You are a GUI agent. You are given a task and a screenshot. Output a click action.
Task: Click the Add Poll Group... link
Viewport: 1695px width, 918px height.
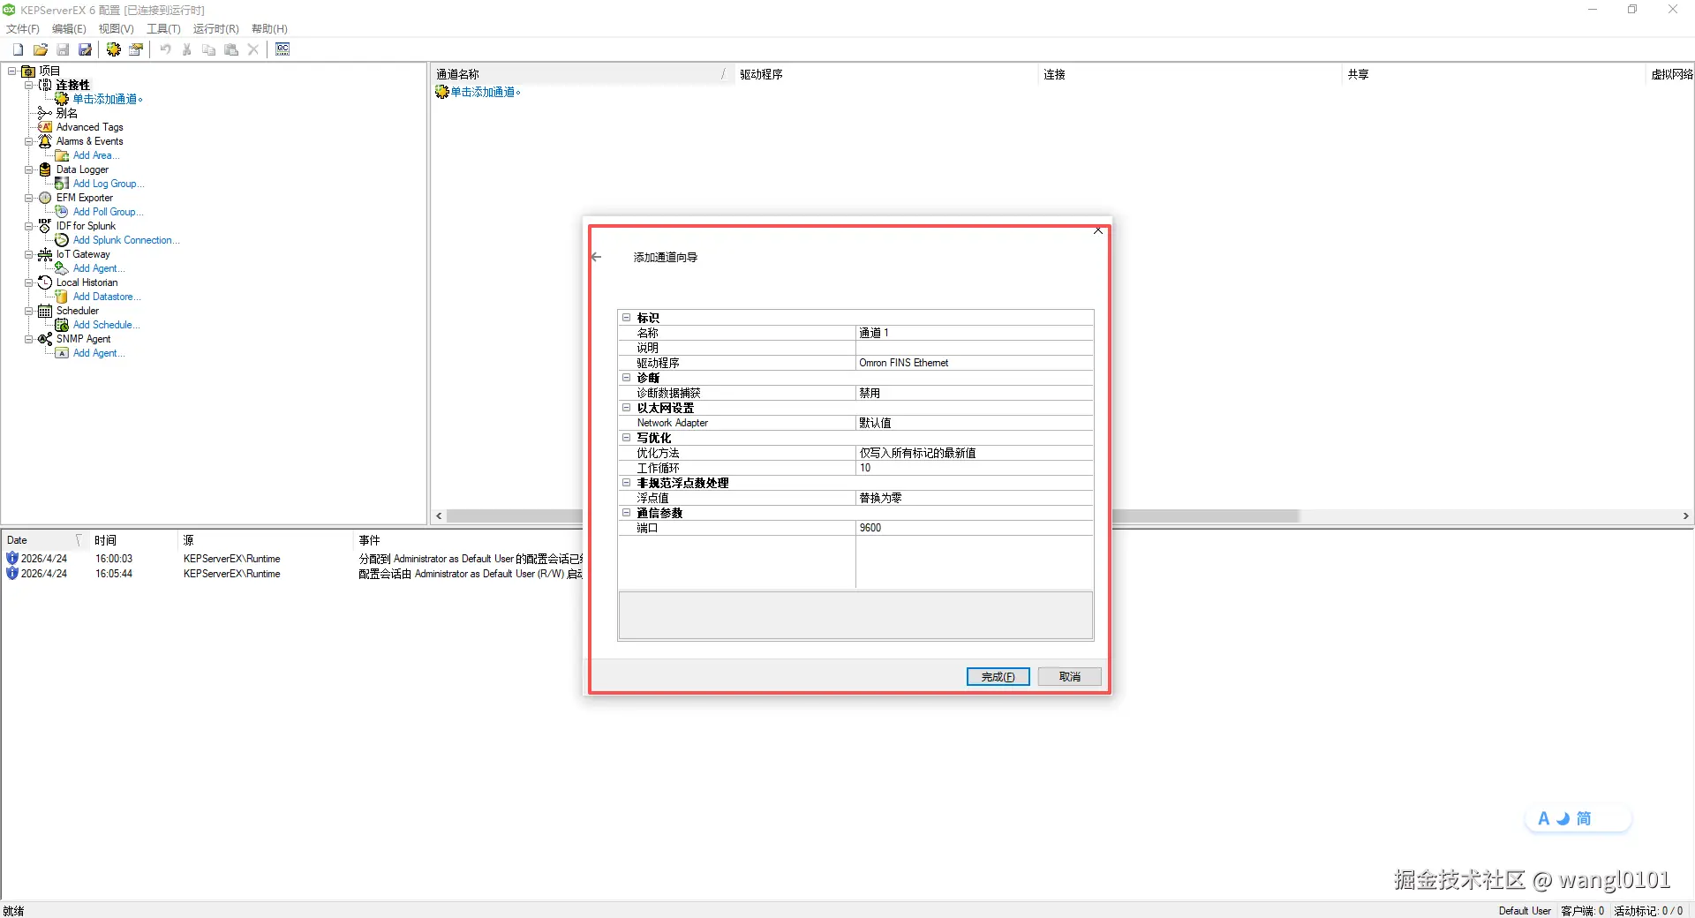tap(108, 212)
